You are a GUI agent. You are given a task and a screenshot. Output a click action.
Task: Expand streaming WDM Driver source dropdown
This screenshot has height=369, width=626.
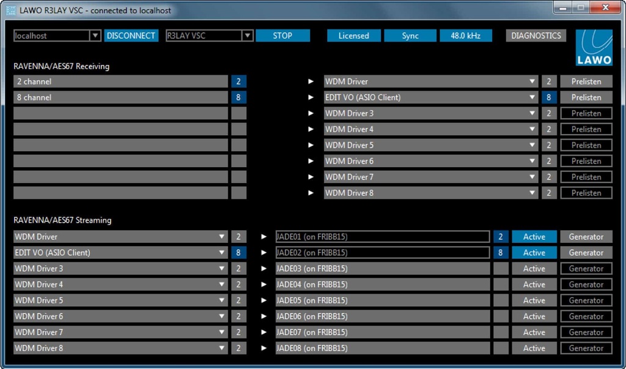click(x=221, y=237)
